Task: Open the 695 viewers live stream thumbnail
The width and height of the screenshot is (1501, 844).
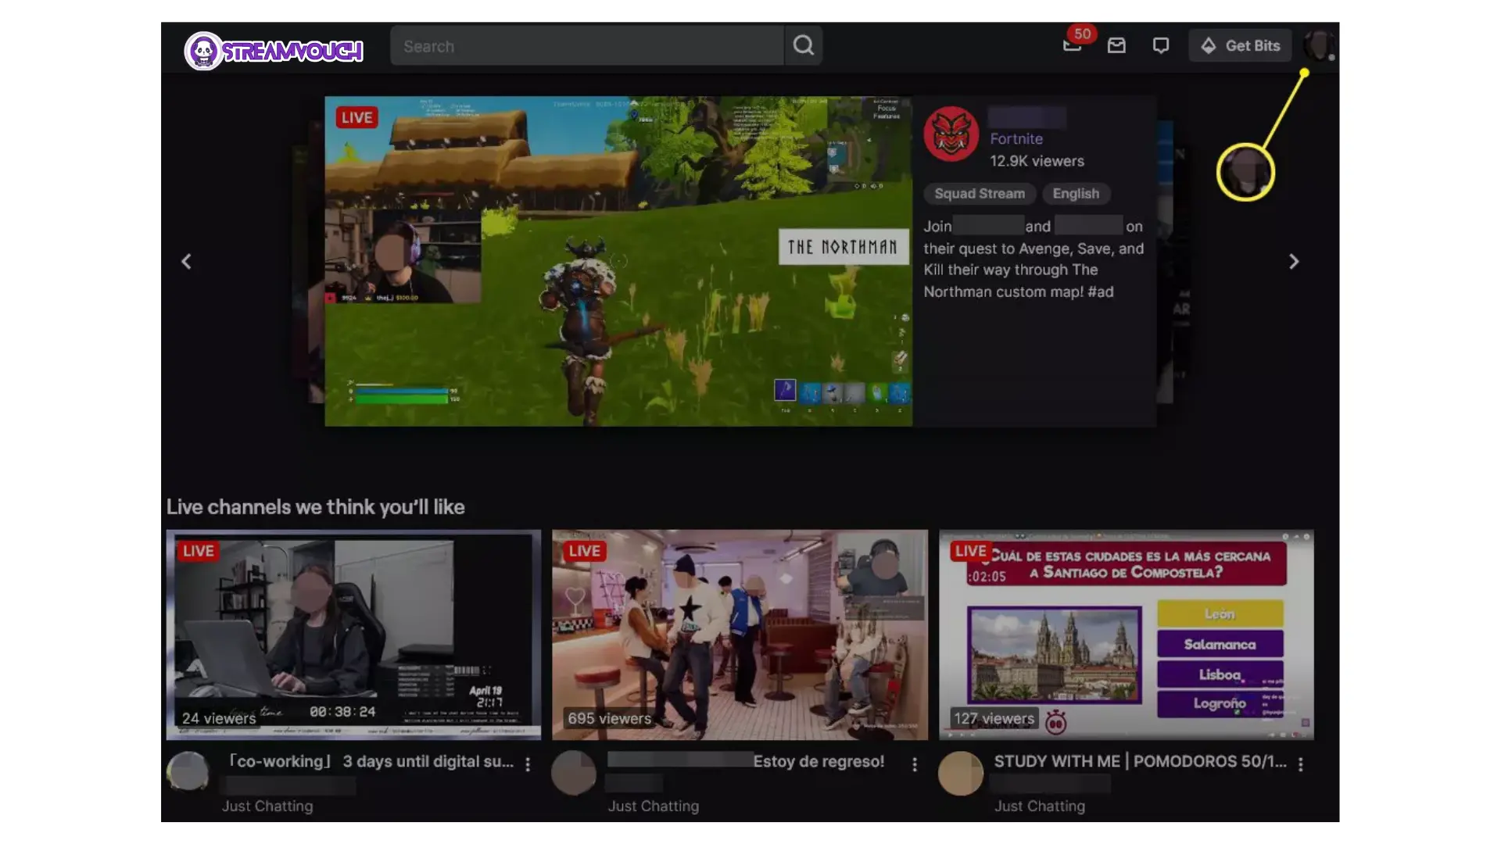Action: click(740, 635)
